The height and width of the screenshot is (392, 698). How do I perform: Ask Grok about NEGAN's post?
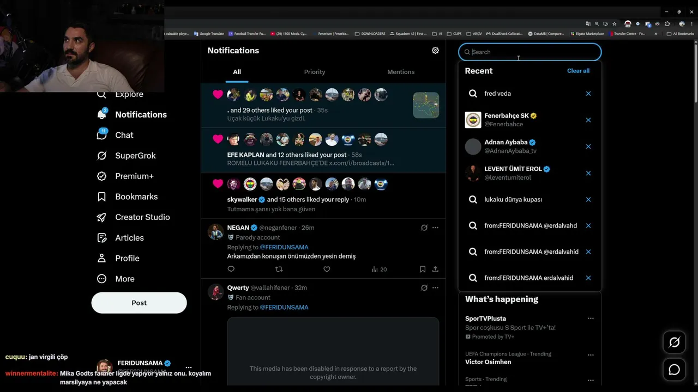click(x=424, y=228)
